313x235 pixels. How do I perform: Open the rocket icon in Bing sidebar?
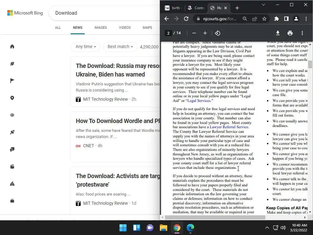(12, 132)
